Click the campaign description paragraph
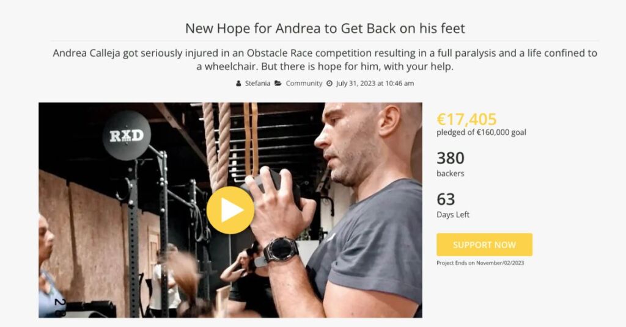Viewport: 626px width, 327px height. pyautogui.click(x=325, y=59)
